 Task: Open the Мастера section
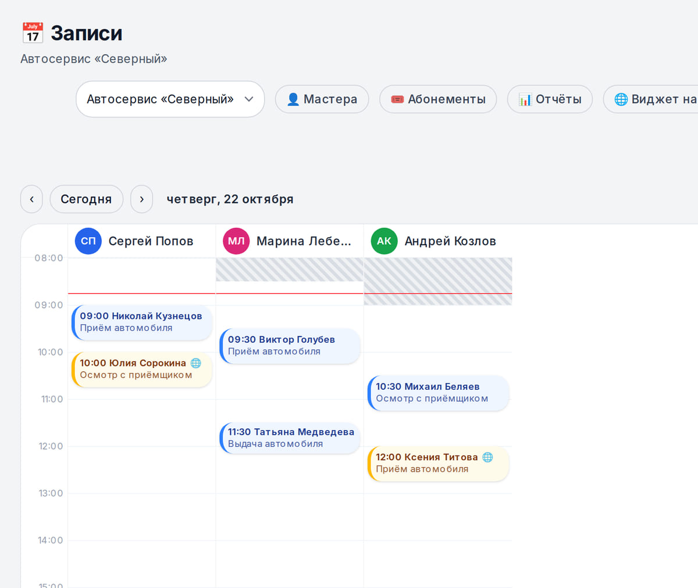coord(322,99)
